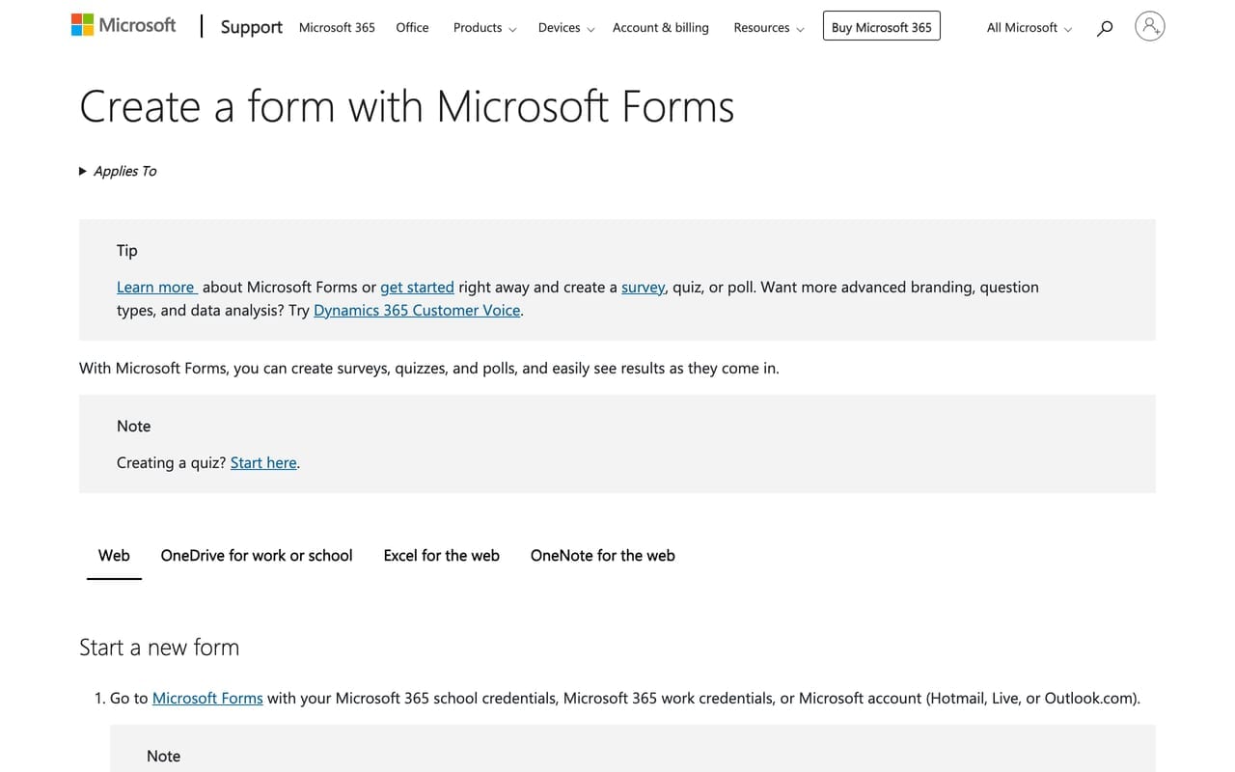Expand the Devices dropdown menu
The height and width of the screenshot is (772, 1235).
tap(565, 27)
